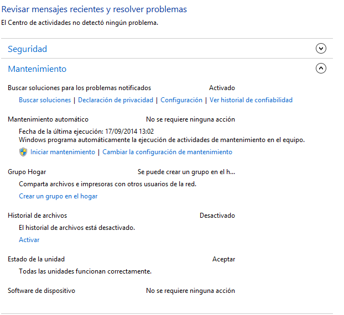This screenshot has width=344, height=315.
Task: Collapse the Mantenimiento section chevron
Action: point(321,69)
